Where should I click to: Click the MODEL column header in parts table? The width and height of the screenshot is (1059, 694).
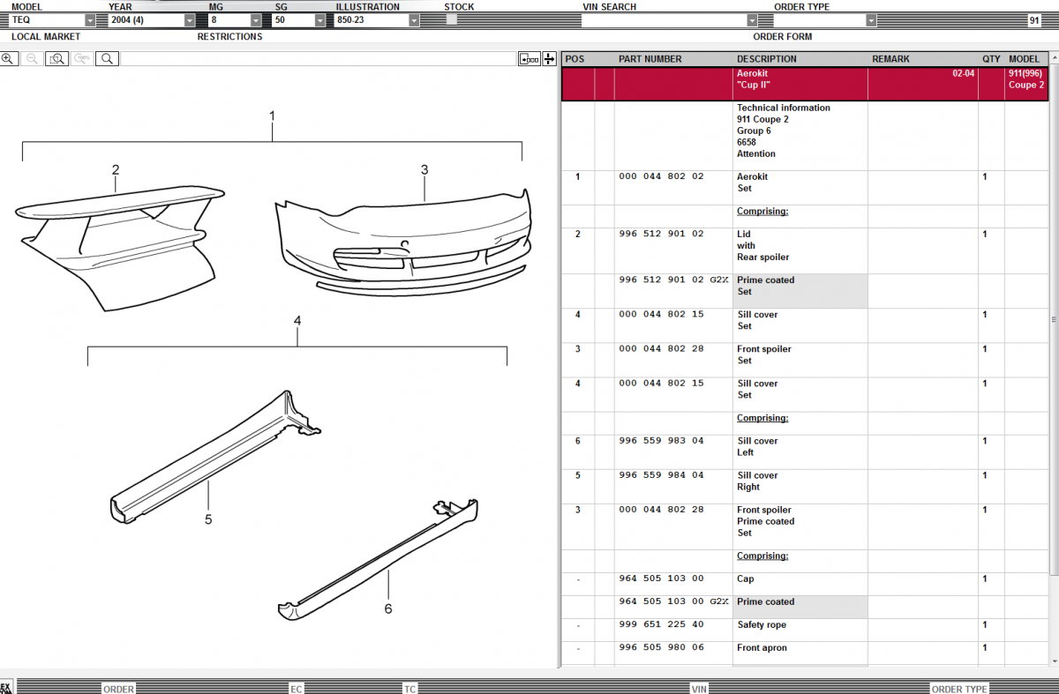pyautogui.click(x=1025, y=59)
